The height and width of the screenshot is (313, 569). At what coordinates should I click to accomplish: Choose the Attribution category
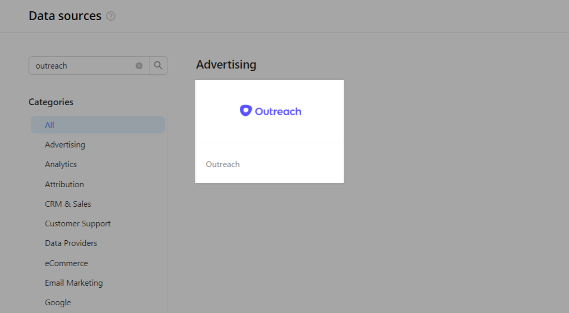tap(64, 184)
